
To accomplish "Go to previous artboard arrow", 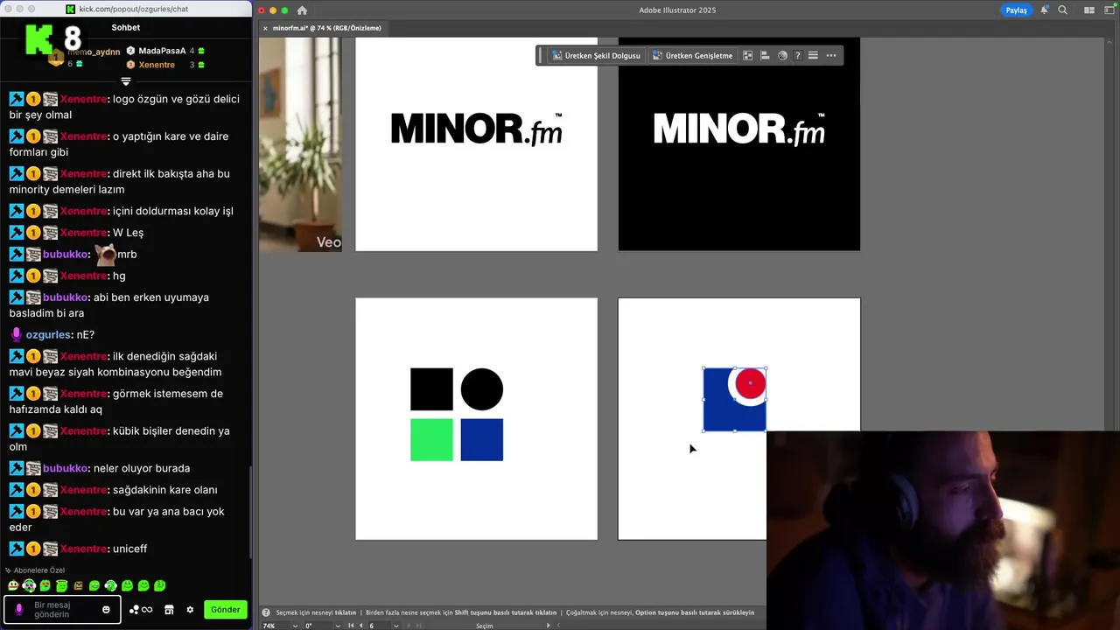I will (360, 626).
